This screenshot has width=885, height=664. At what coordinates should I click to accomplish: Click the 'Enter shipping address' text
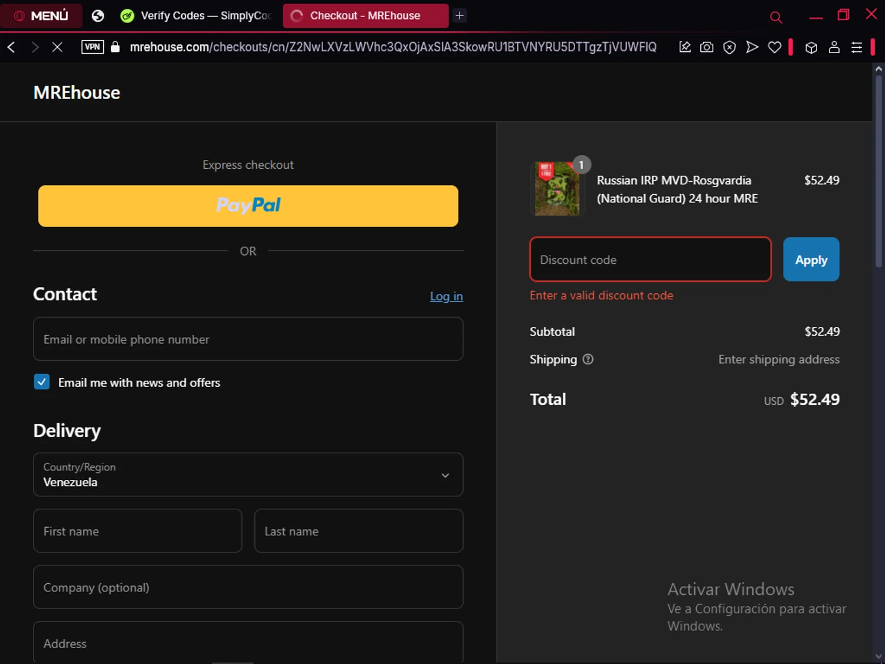(779, 359)
